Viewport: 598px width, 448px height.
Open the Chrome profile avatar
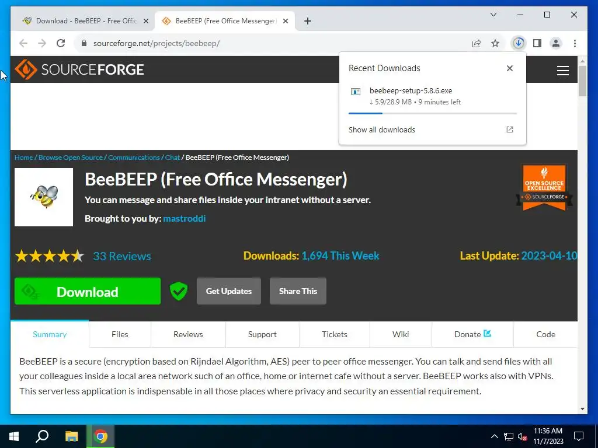(x=556, y=43)
